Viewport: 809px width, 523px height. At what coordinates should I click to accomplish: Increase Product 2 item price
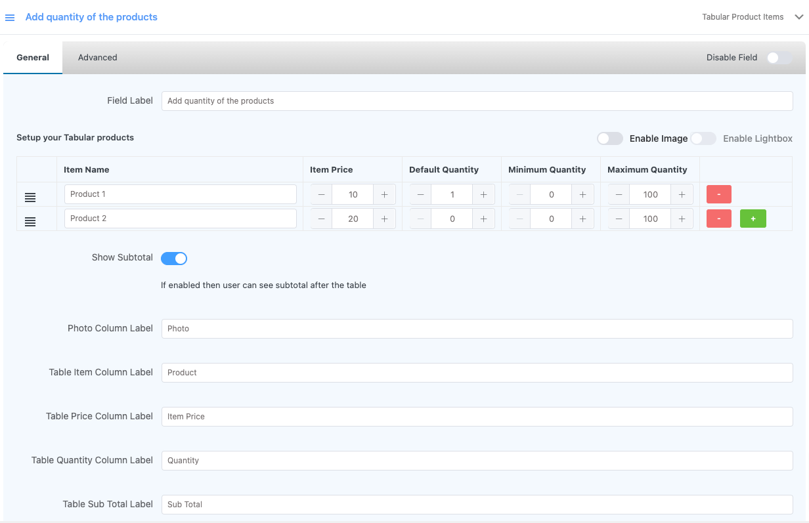[384, 219]
